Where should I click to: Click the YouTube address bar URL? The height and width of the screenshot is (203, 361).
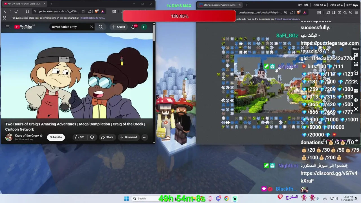pyautogui.click(x=59, y=11)
